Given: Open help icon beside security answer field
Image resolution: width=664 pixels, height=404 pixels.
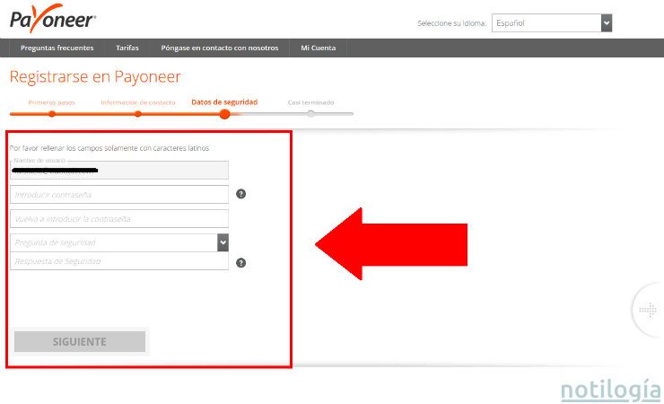Looking at the screenshot, I should click(241, 263).
